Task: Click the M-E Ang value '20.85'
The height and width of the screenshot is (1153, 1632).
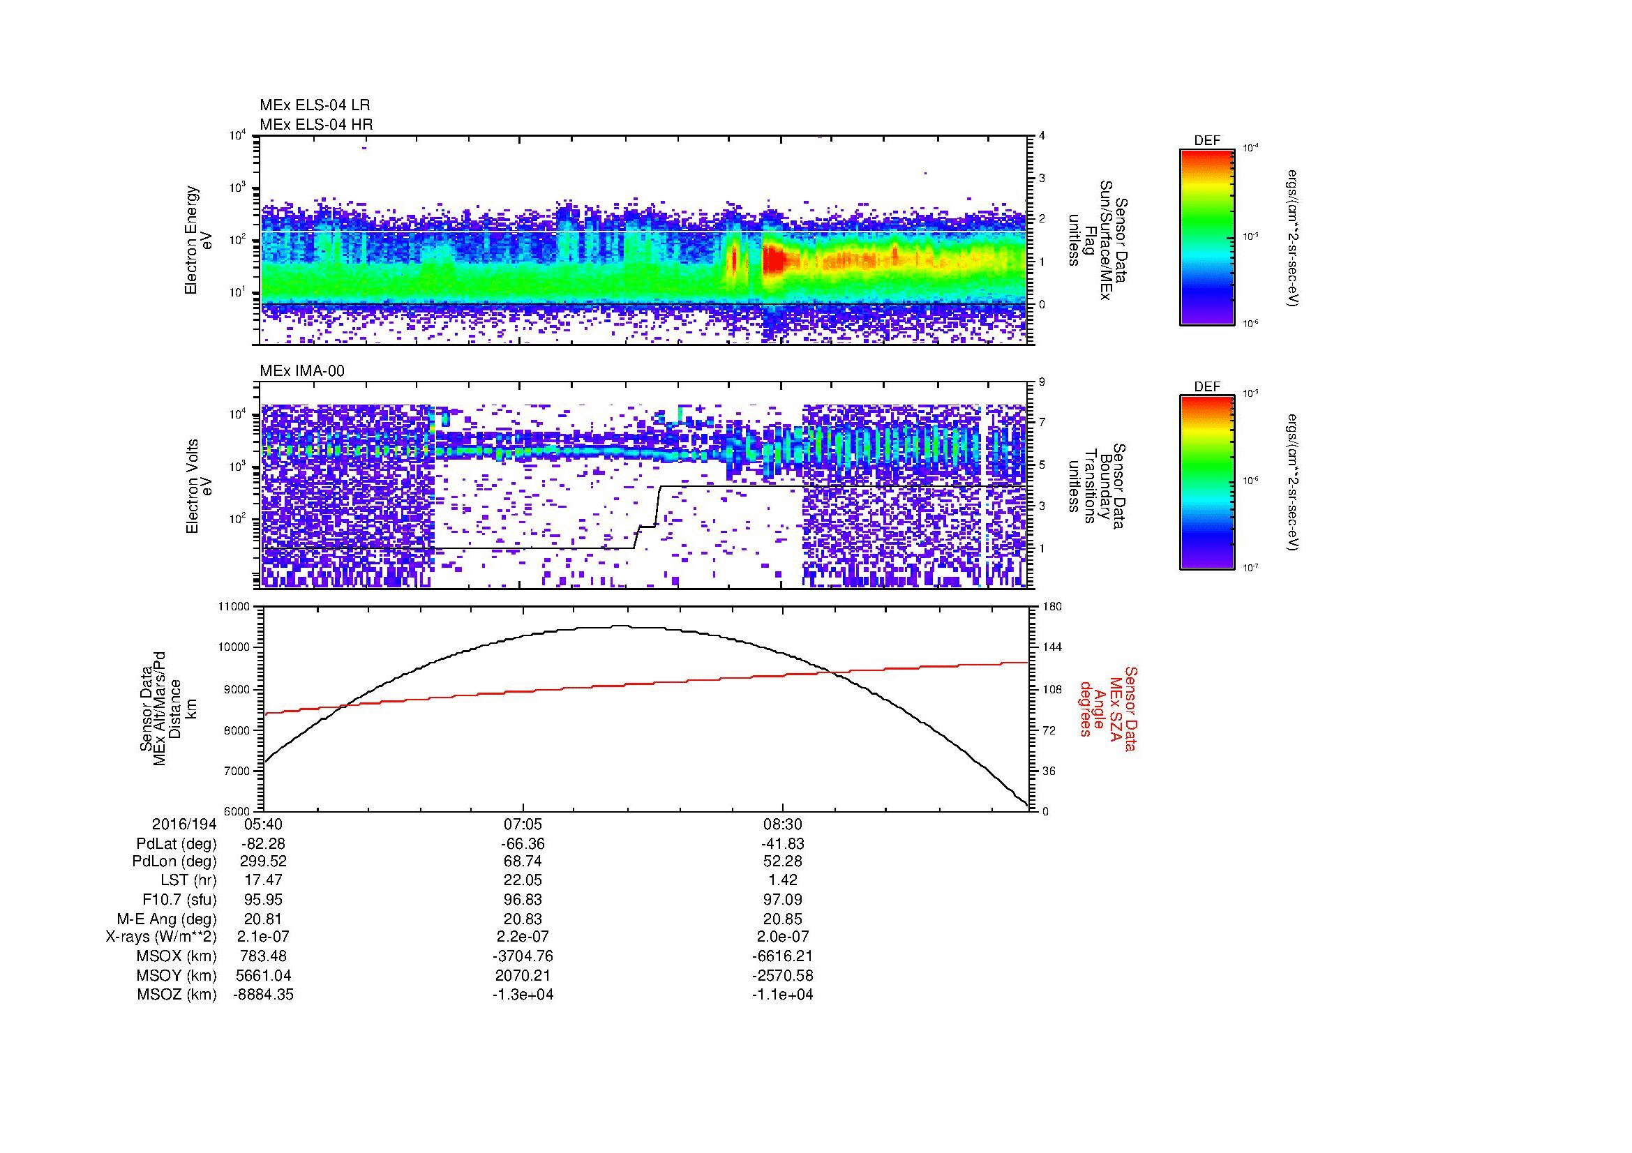Action: (782, 919)
